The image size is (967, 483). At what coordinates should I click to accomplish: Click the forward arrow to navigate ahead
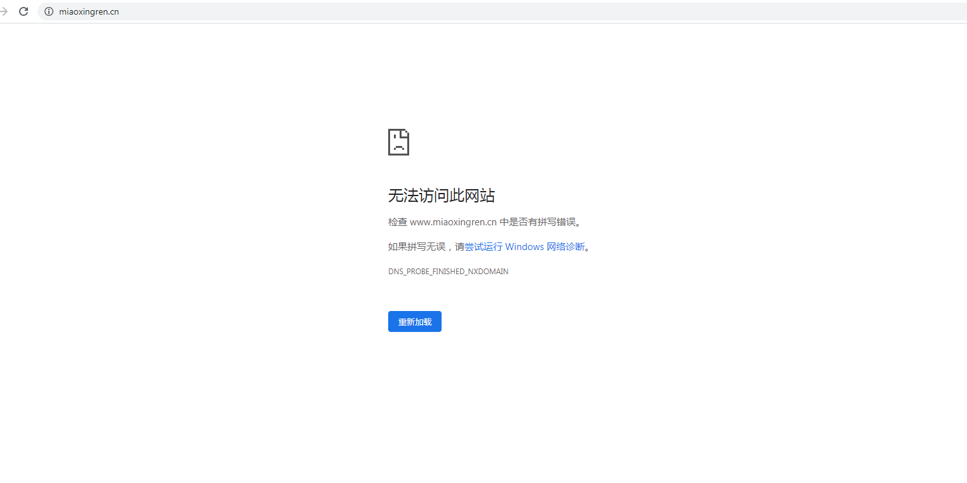tap(5, 11)
